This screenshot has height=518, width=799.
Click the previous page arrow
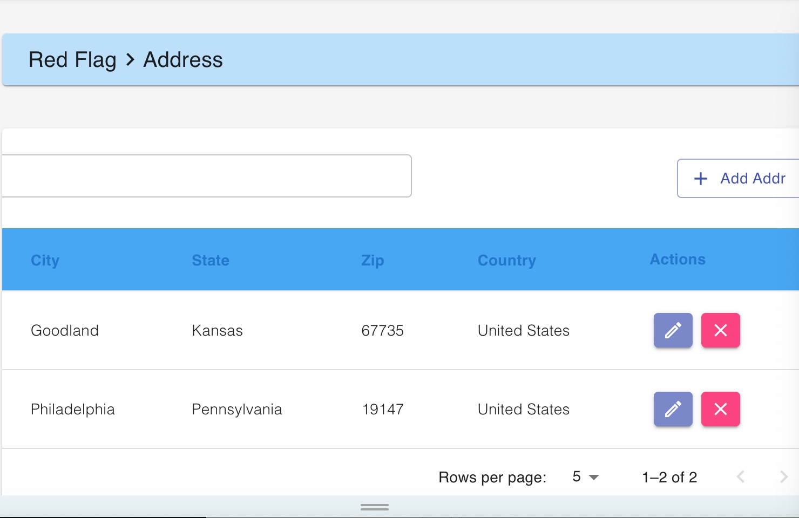click(x=740, y=477)
